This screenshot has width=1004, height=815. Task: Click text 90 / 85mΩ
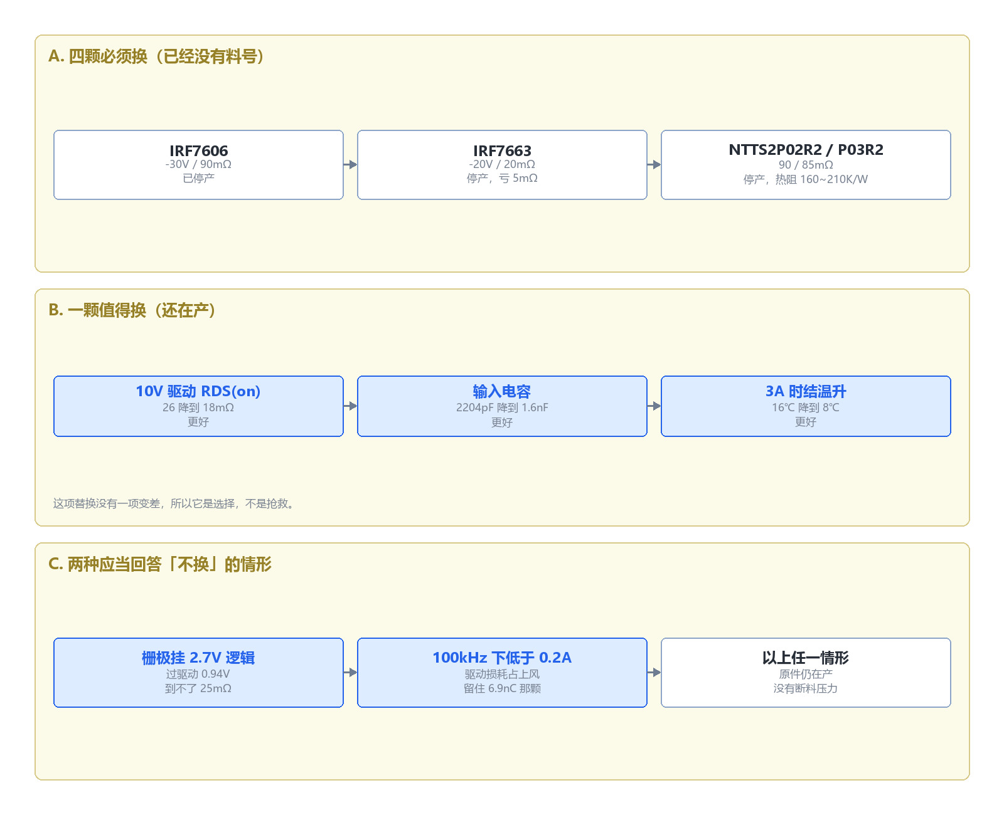[x=806, y=165]
